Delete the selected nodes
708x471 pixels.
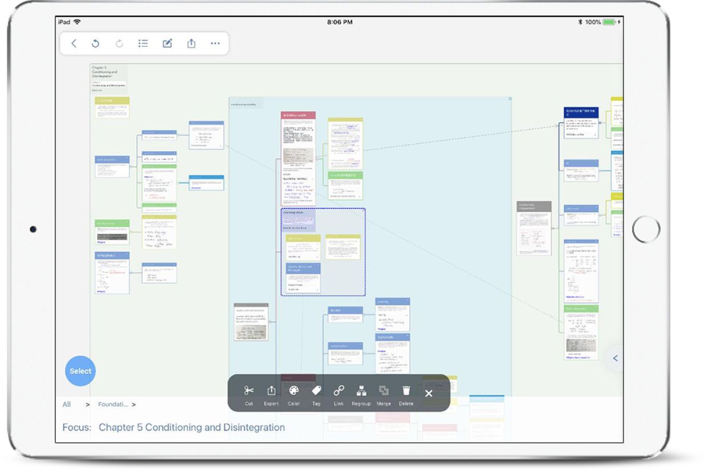point(406,395)
